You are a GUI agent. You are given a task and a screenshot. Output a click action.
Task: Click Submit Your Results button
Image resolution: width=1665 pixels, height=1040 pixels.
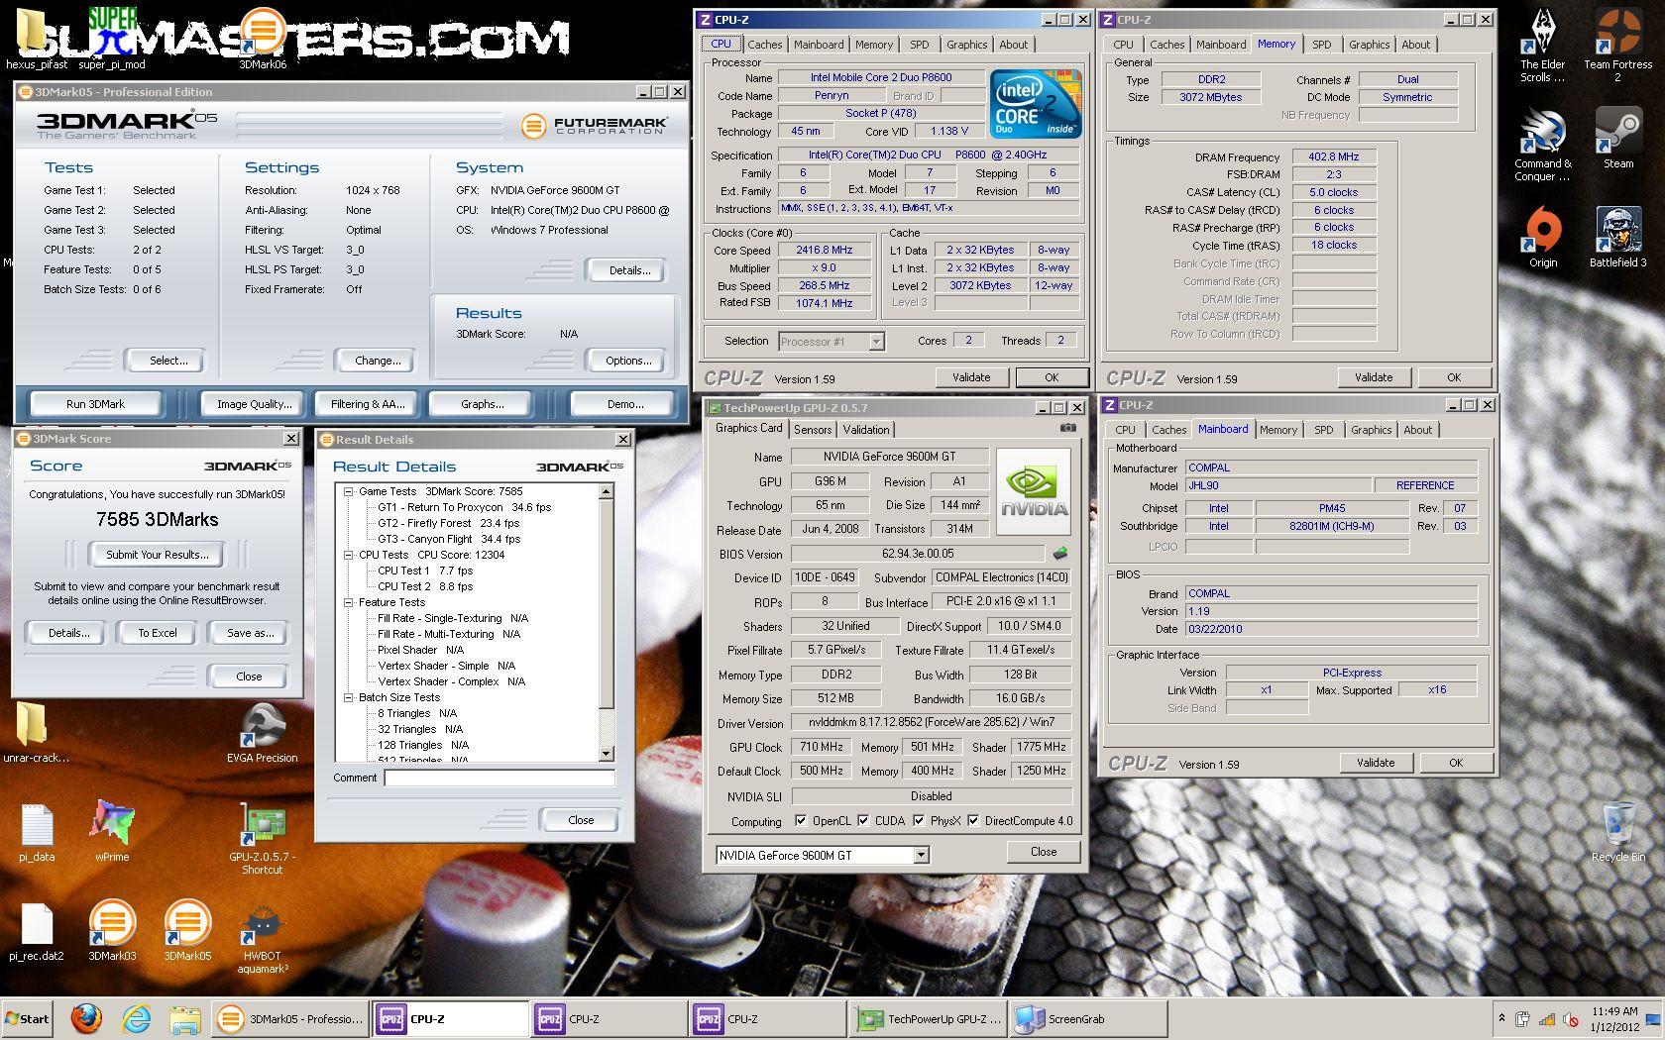(158, 555)
